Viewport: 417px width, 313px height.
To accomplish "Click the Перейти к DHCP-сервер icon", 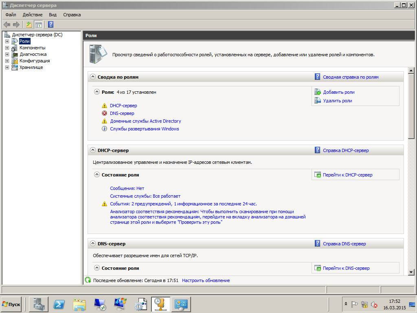I will 318,175.
